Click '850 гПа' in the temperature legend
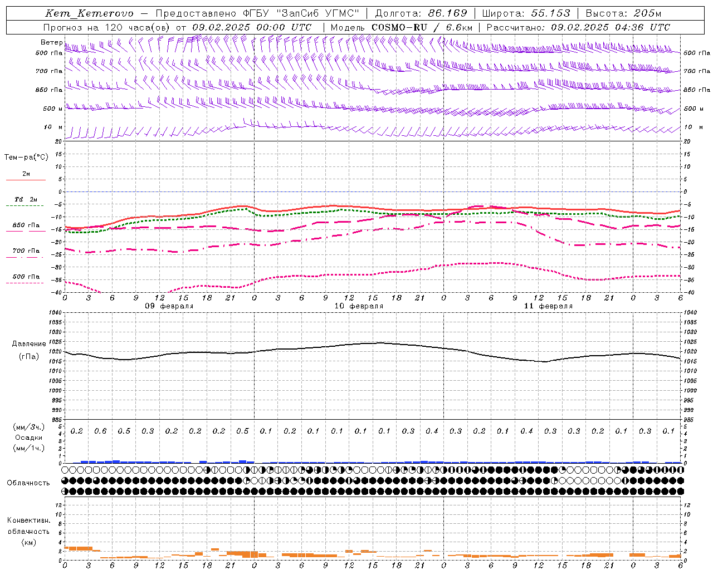Viewport: 713px width, 570px height. point(26,225)
